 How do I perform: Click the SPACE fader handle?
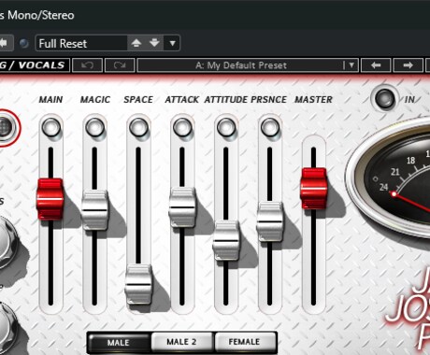click(138, 284)
